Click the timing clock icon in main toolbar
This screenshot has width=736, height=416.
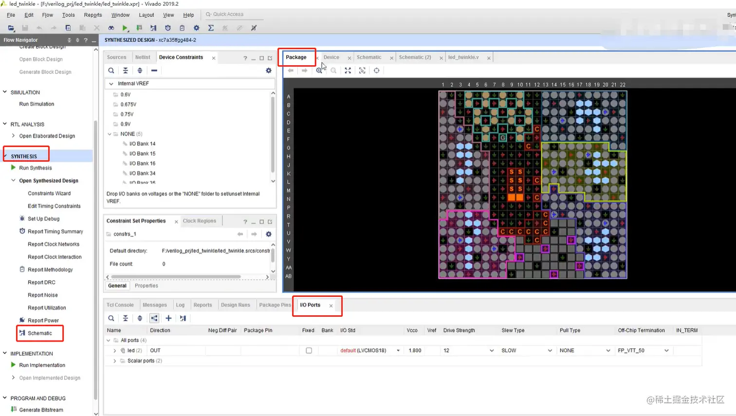[168, 28]
